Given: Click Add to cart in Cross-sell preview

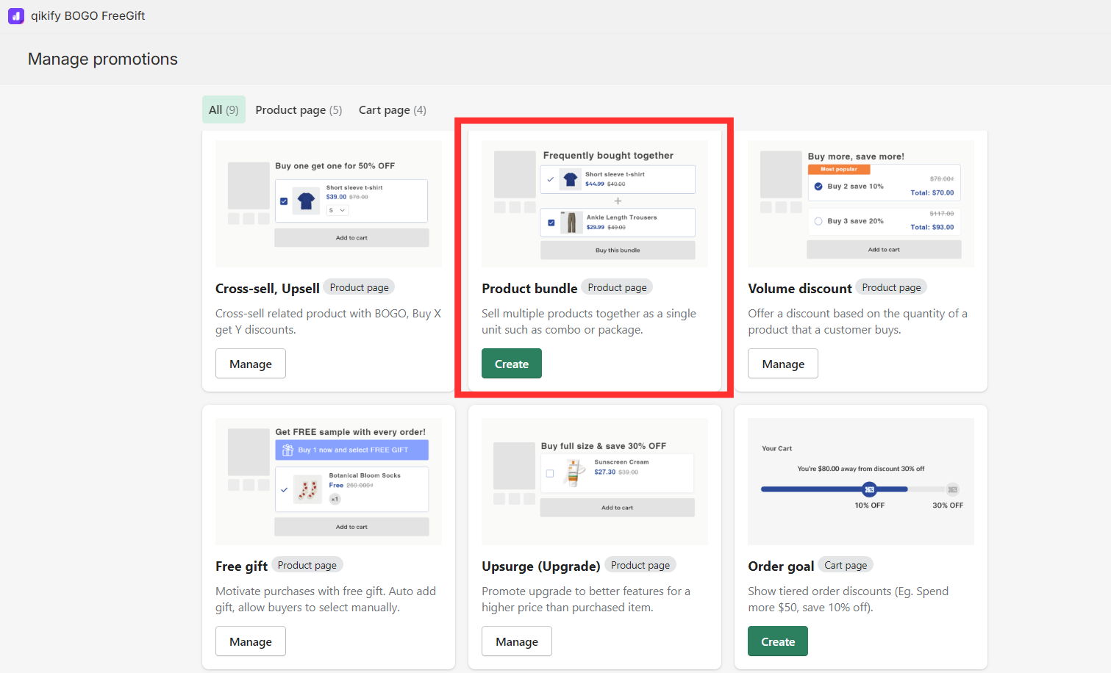Looking at the screenshot, I should (x=351, y=238).
